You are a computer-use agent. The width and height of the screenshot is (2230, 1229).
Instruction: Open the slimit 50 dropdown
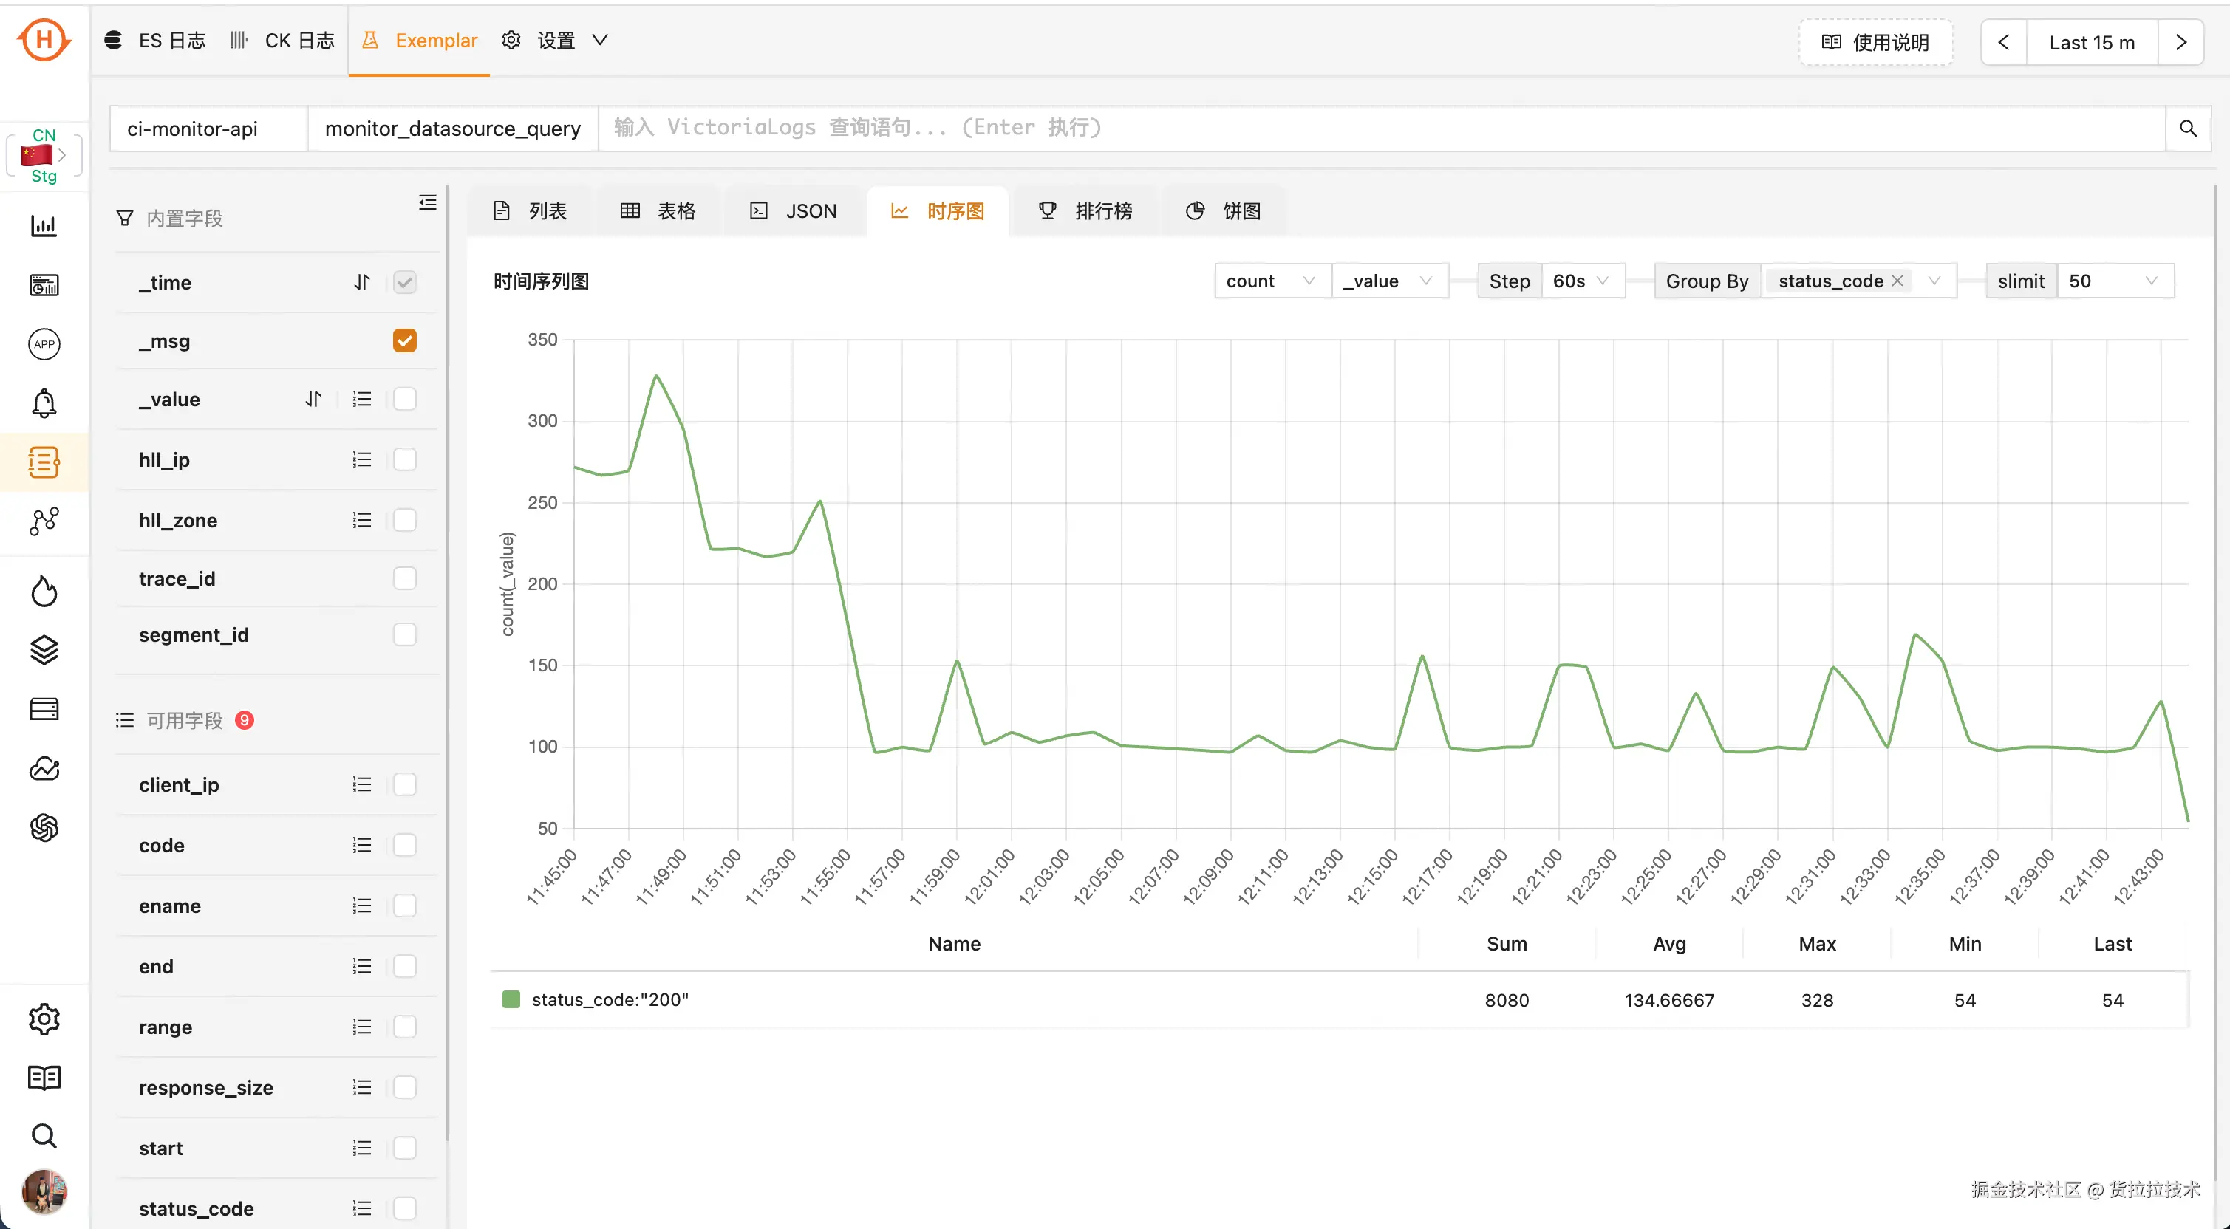point(2113,281)
